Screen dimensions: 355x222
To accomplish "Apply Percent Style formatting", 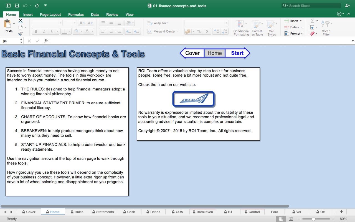I will 199,32.
